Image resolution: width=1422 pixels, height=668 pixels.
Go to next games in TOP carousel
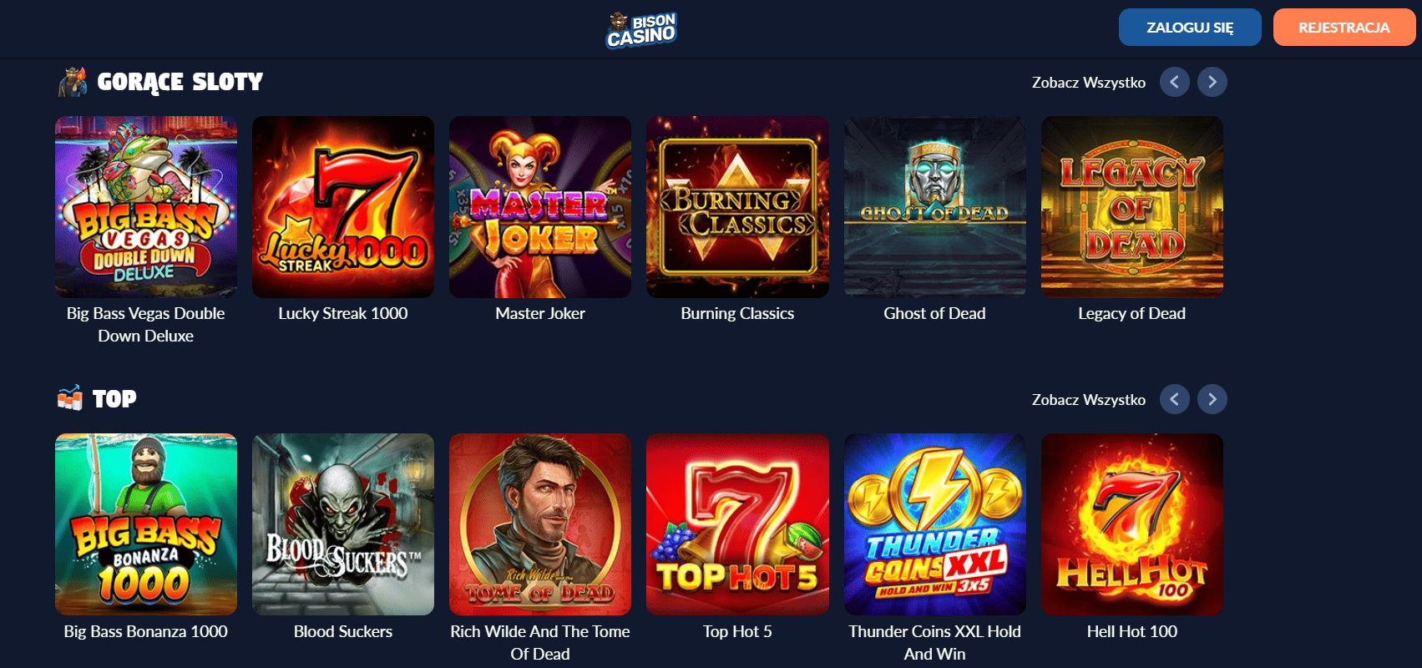click(1212, 399)
